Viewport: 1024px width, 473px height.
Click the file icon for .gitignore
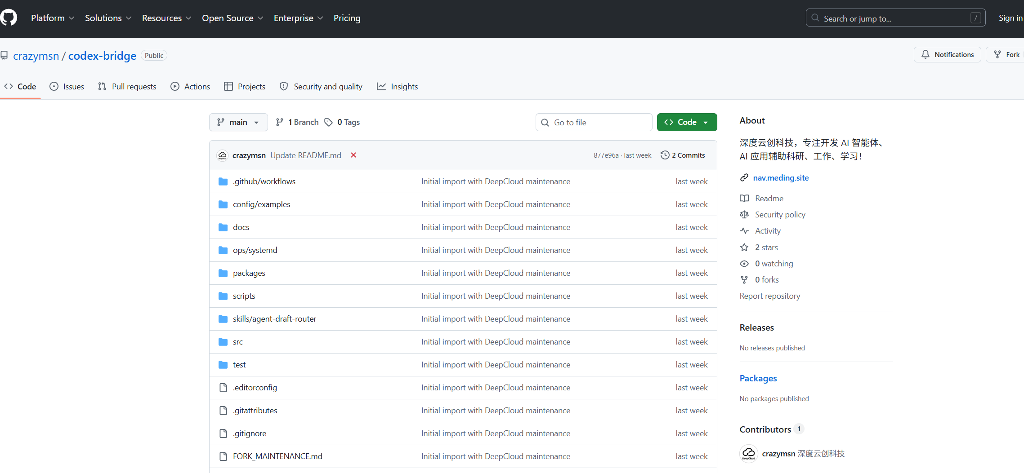coord(223,433)
